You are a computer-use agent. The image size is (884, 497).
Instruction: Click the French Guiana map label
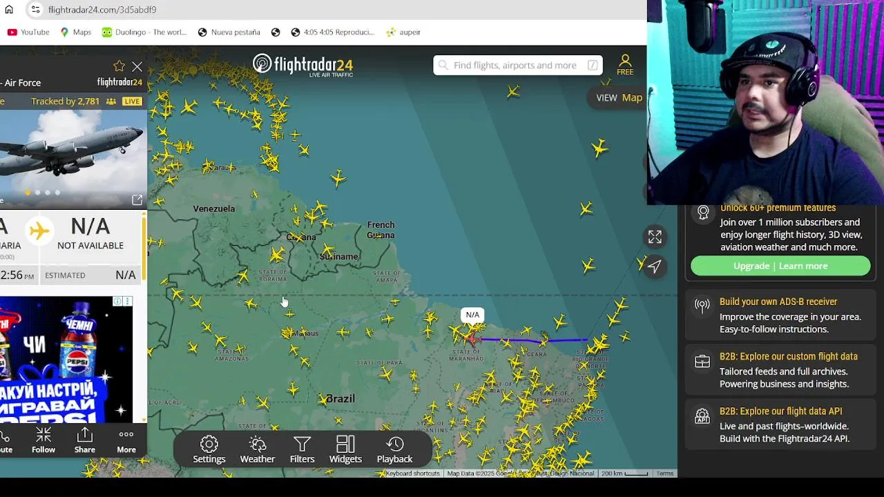click(381, 230)
